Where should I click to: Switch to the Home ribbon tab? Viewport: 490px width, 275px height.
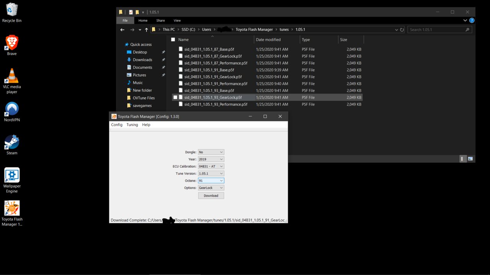143,21
